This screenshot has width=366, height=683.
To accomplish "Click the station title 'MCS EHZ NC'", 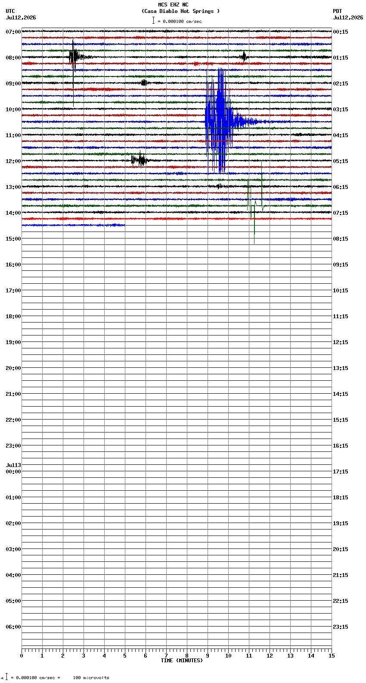I will (x=173, y=5).
